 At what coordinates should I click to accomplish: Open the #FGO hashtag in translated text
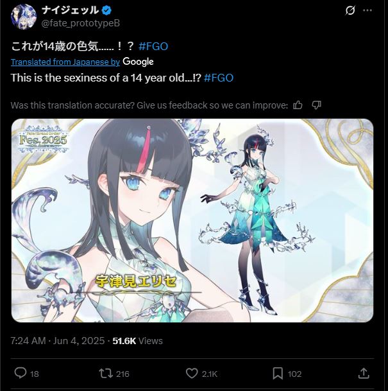[x=219, y=78]
